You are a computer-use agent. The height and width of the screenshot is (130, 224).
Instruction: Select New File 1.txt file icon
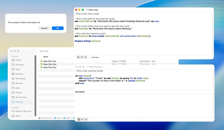click(x=42, y=61)
